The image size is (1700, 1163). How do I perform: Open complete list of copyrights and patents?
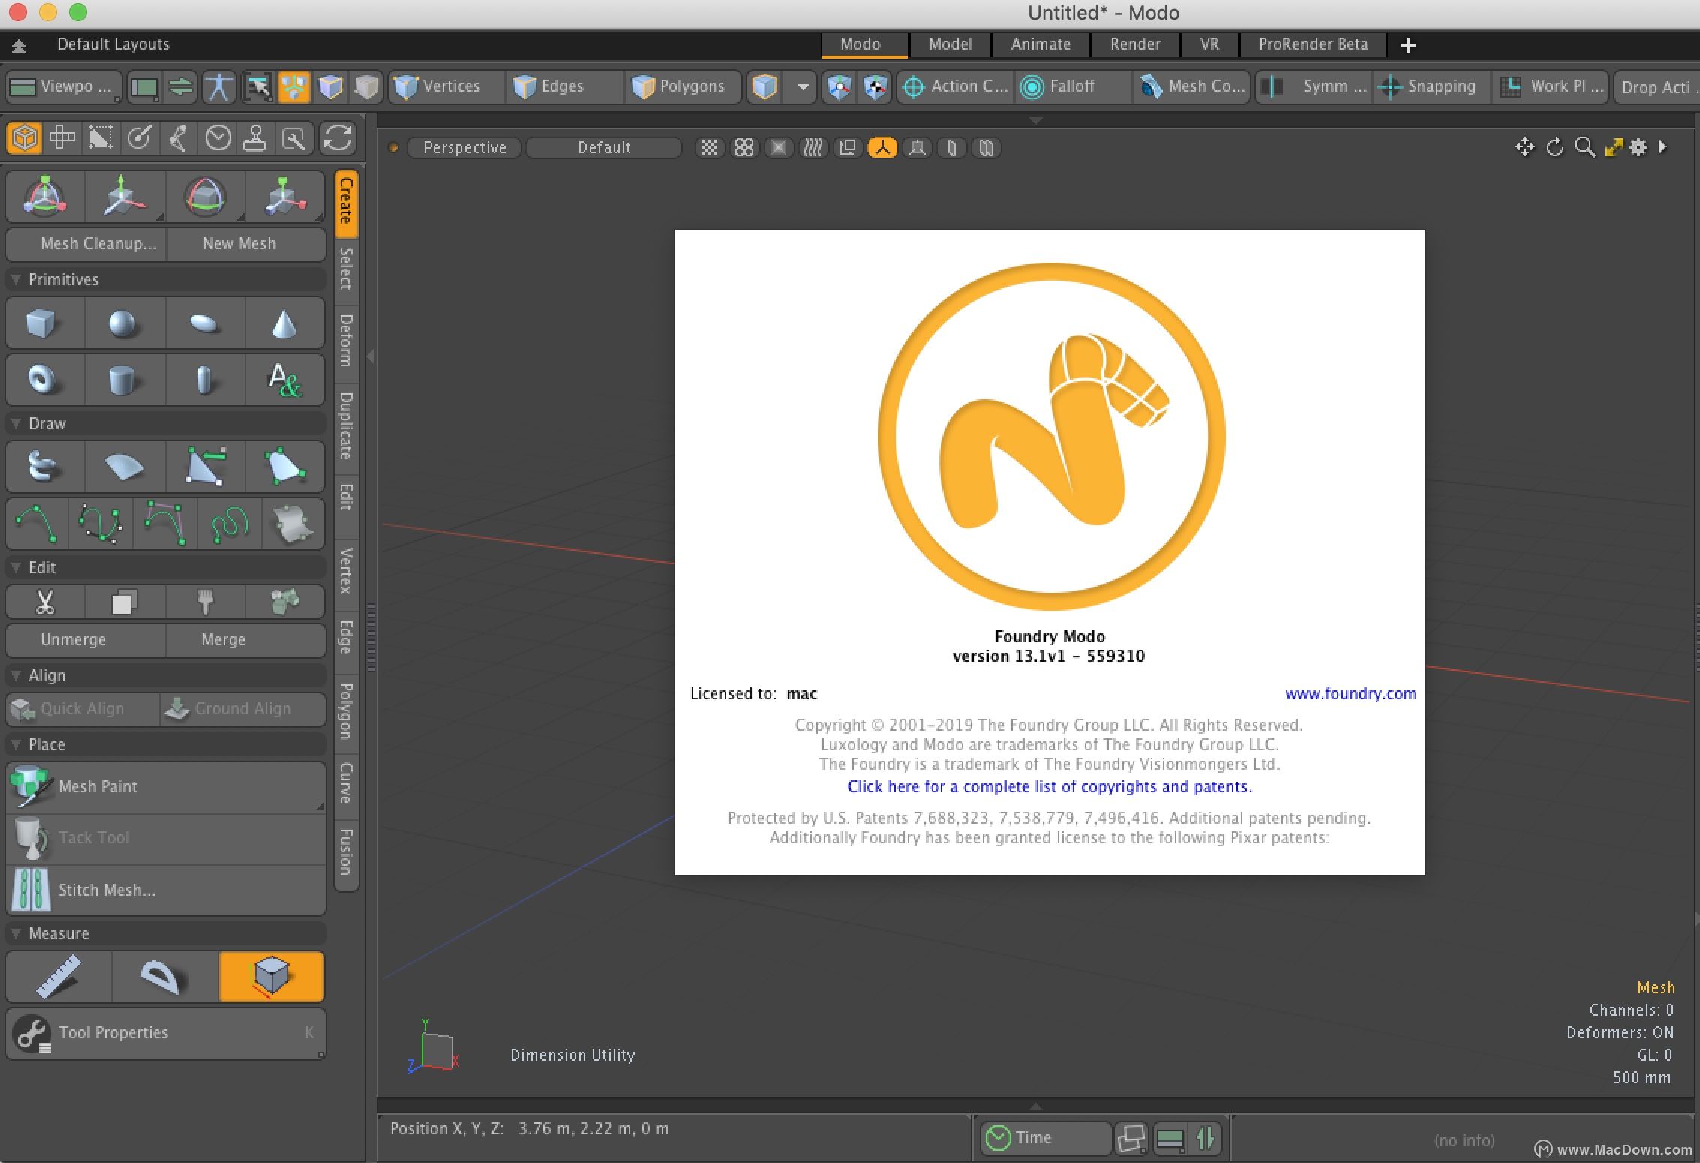[x=1050, y=787]
